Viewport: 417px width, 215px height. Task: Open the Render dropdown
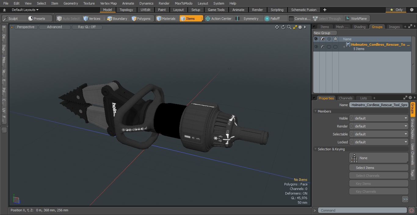[x=379, y=126]
